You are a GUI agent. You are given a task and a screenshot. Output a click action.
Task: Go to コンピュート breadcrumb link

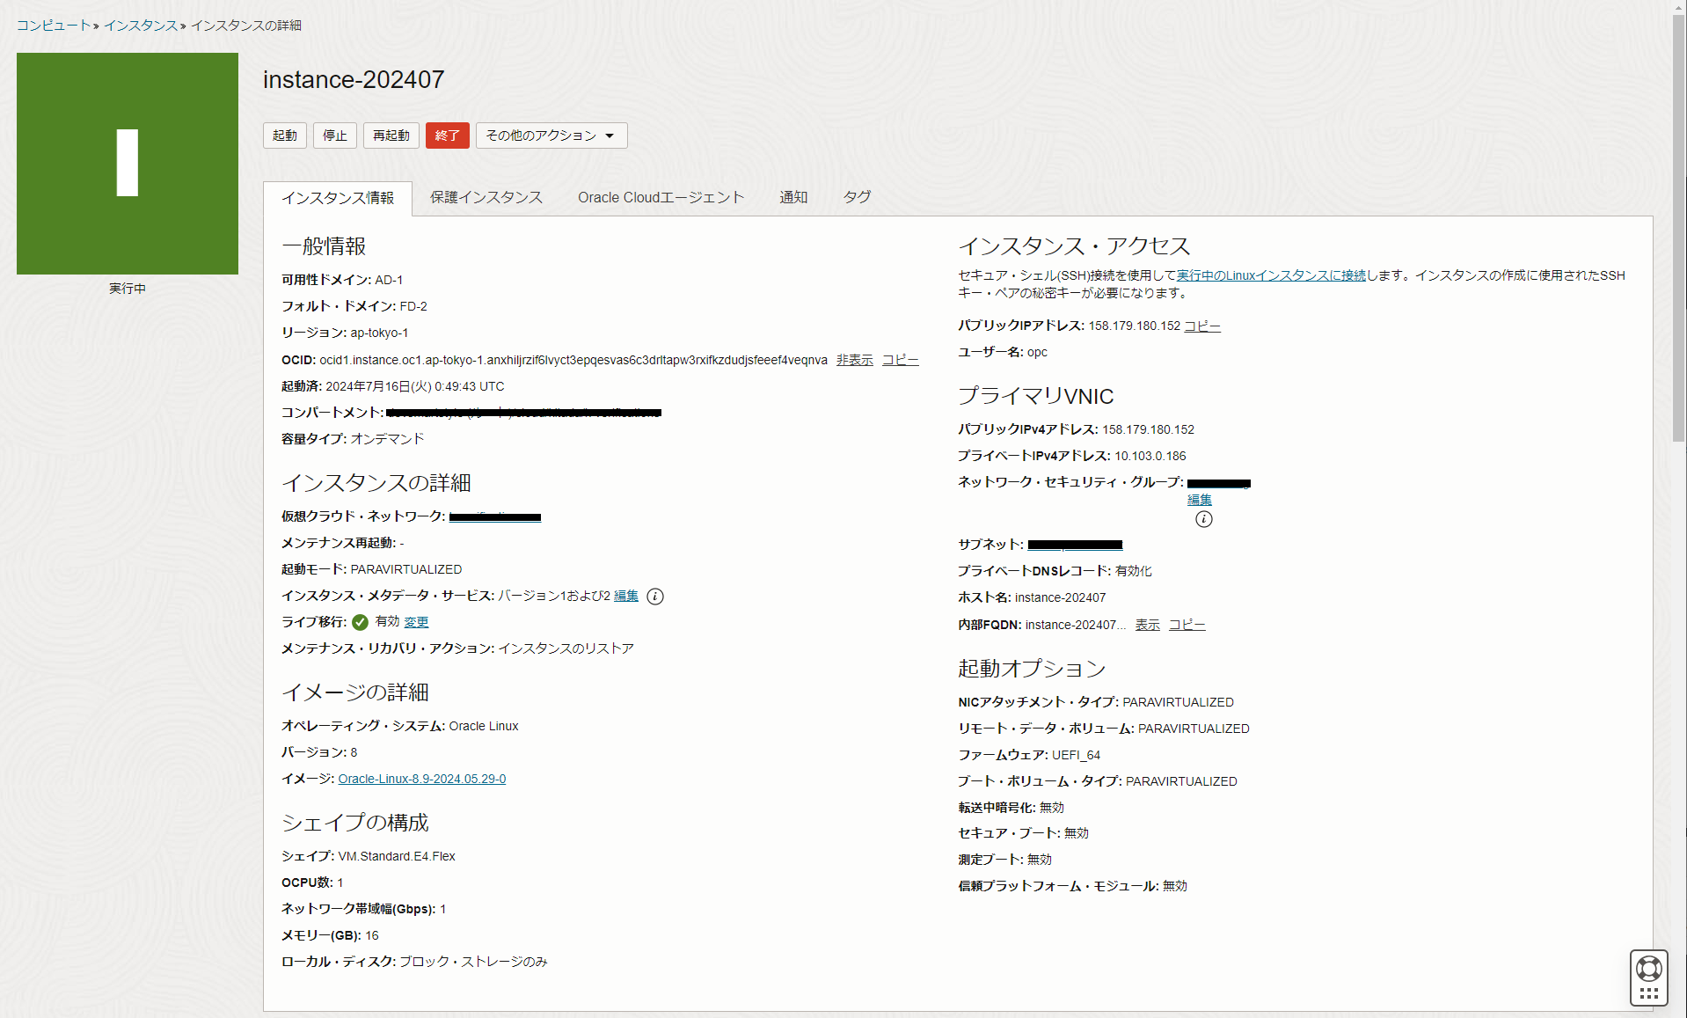54,26
